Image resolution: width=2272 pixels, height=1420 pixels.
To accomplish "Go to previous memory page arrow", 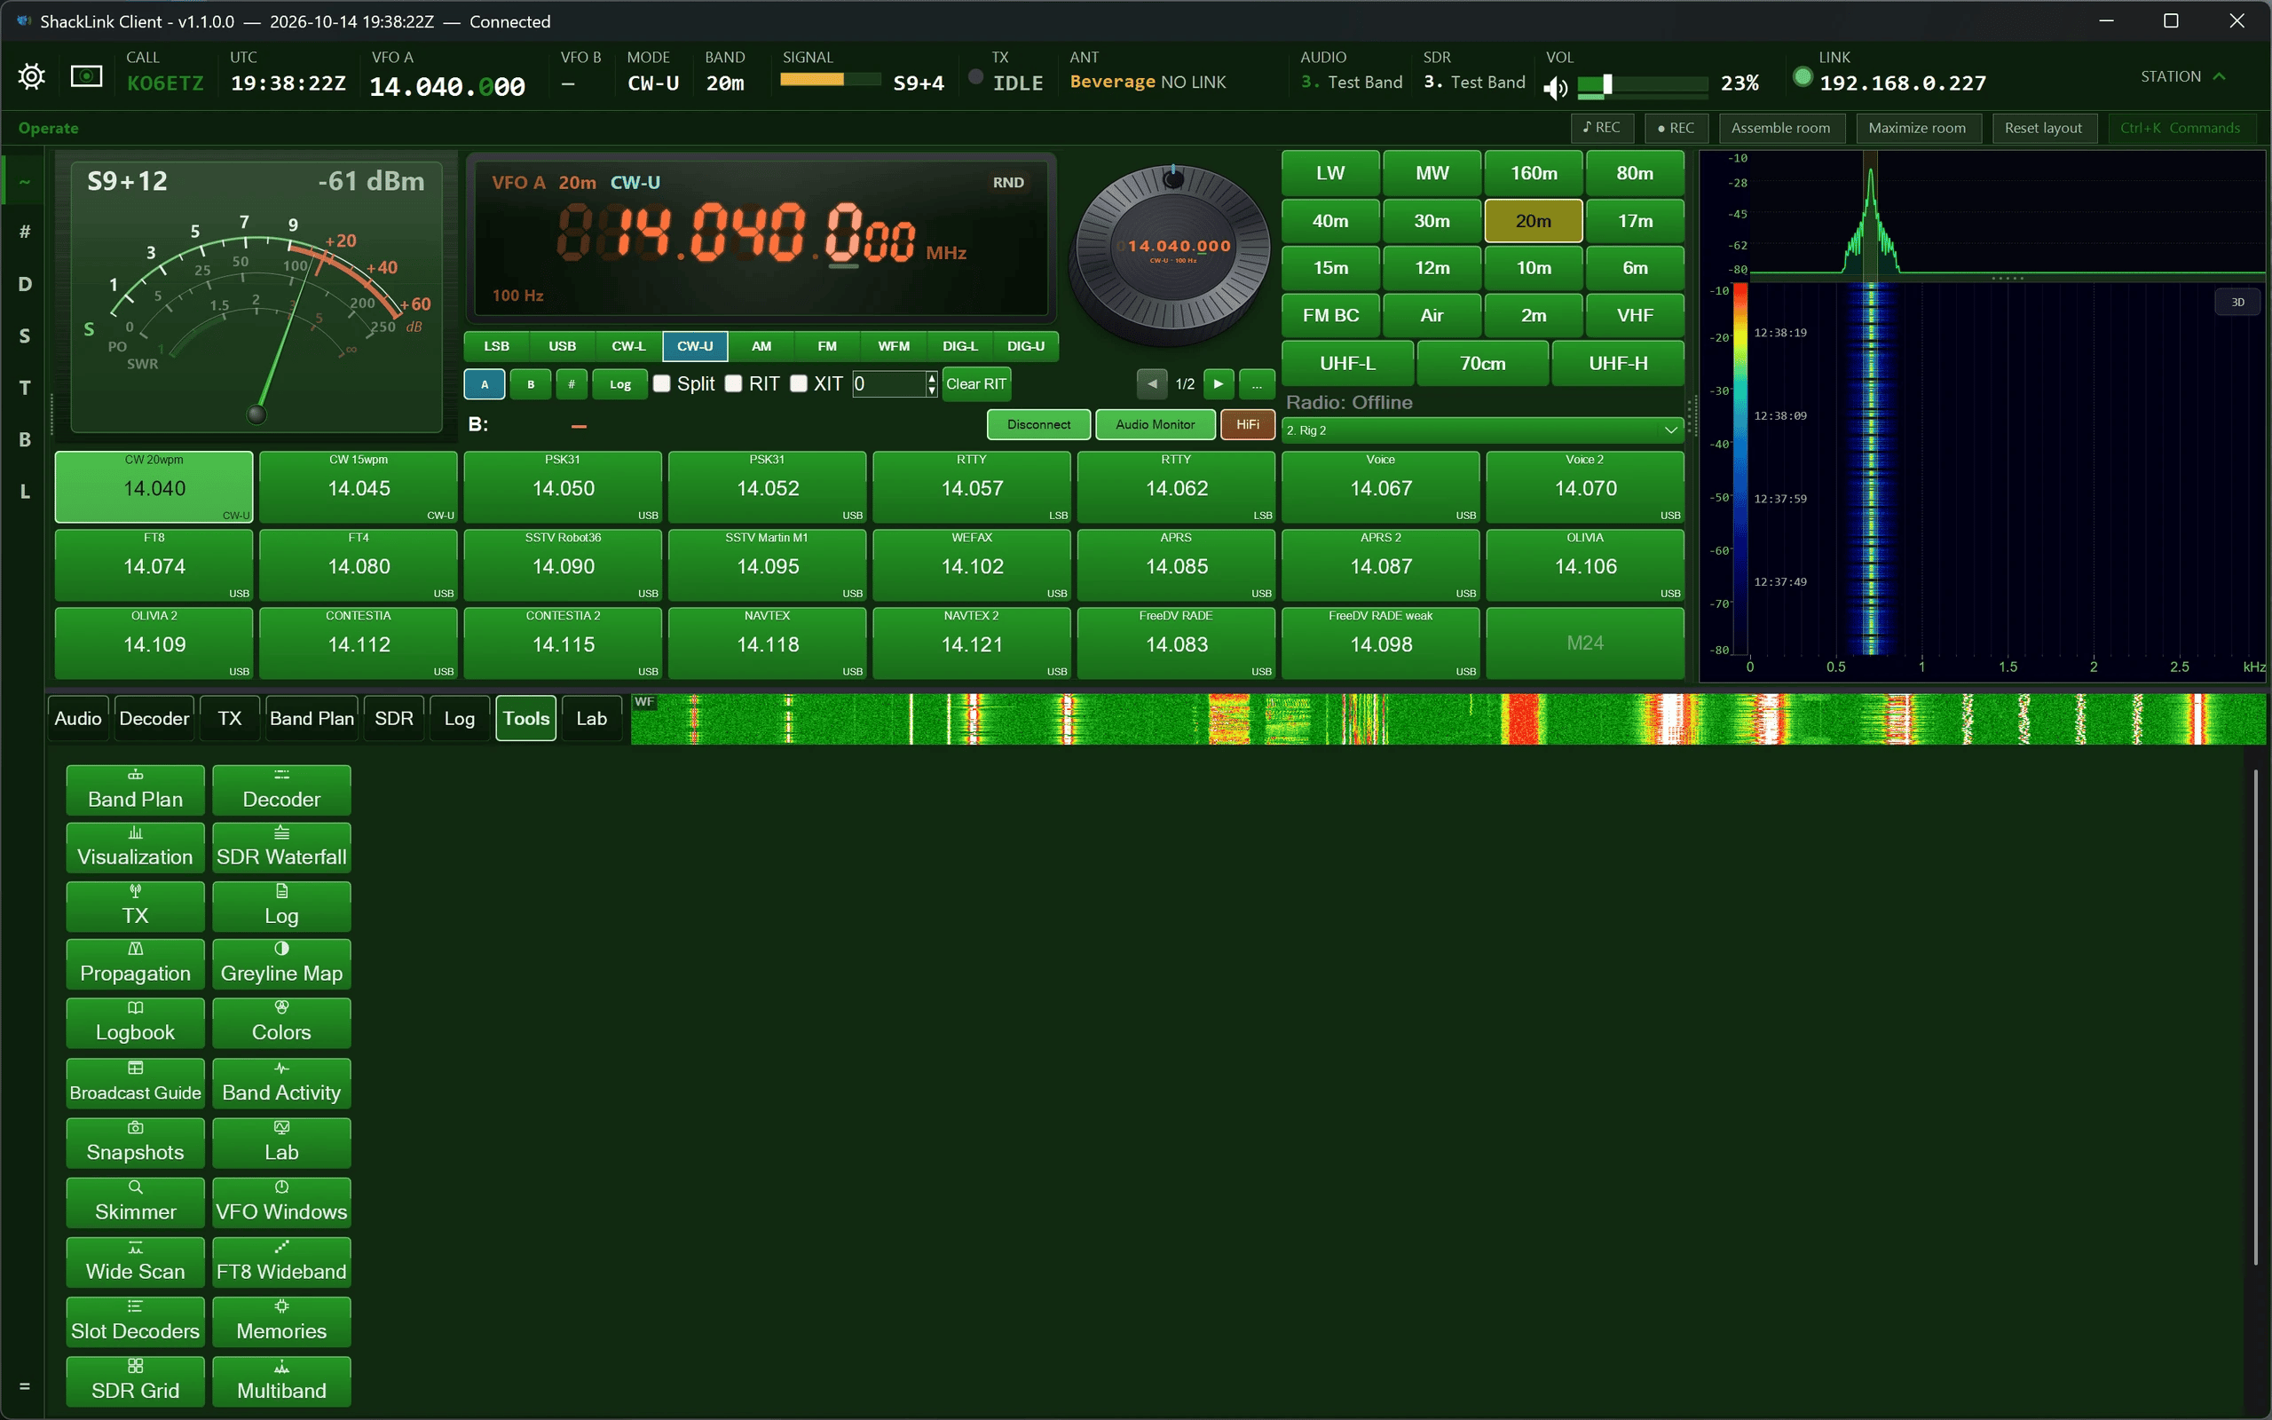I will pyautogui.click(x=1152, y=383).
